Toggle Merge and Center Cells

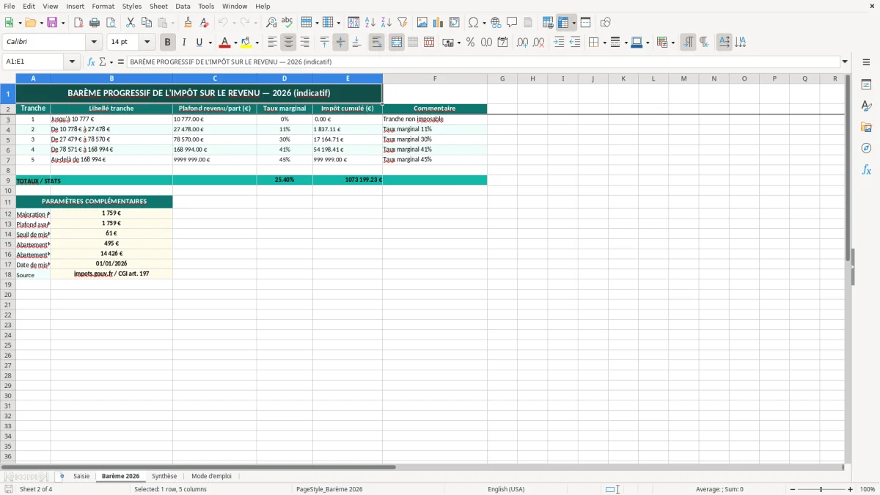tap(397, 43)
